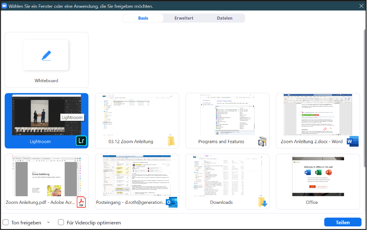Click the Lightroom Lr app icon

click(x=82, y=142)
